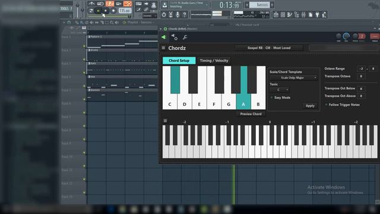Toggle the magnet snap icon in Playlist toolbar
Screen dimensions: 380x214
click(69, 23)
